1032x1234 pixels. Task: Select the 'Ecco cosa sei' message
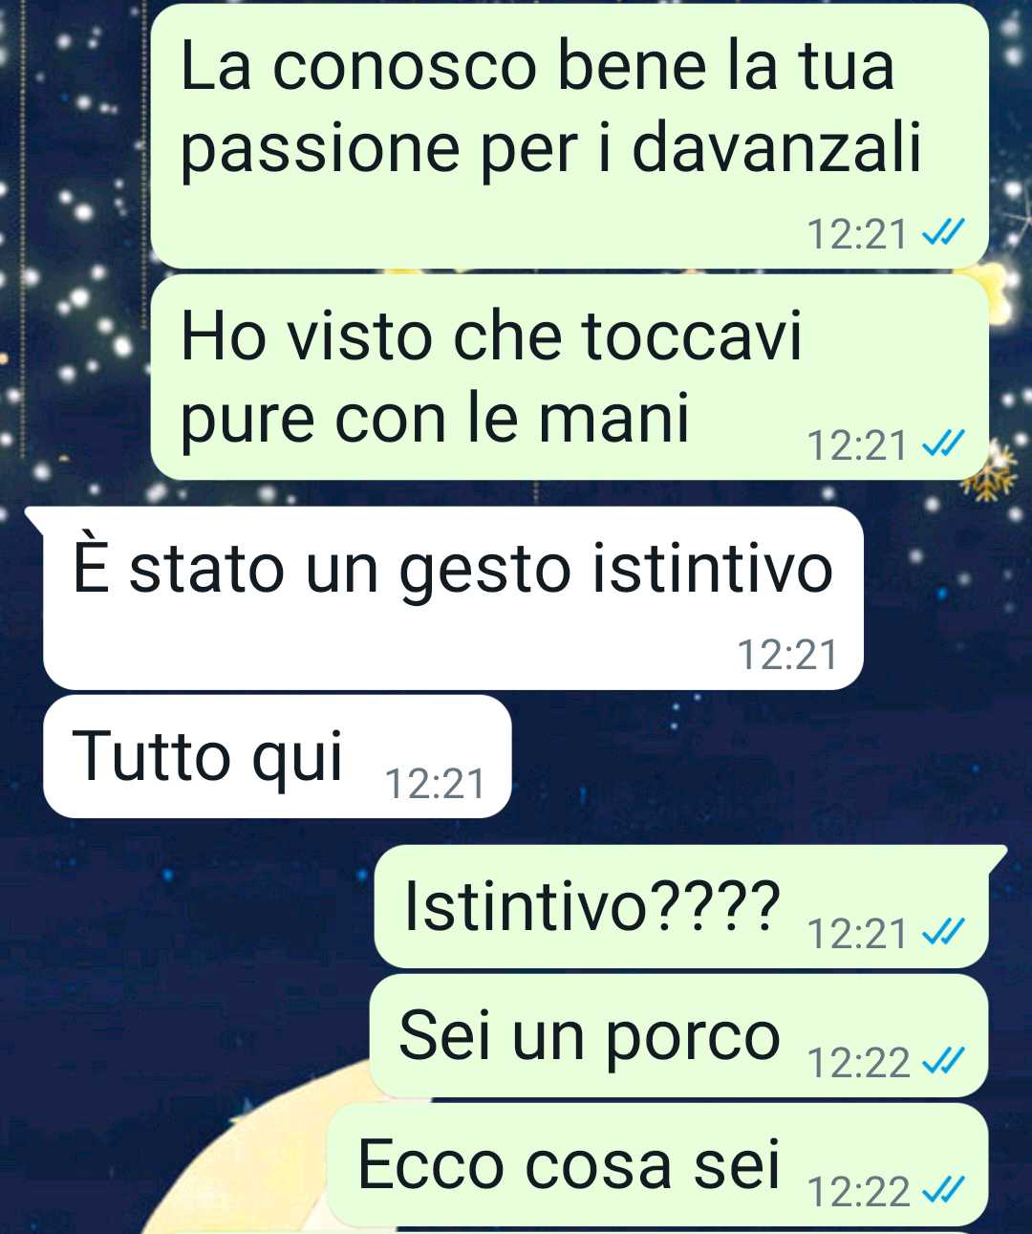pos(657,1165)
